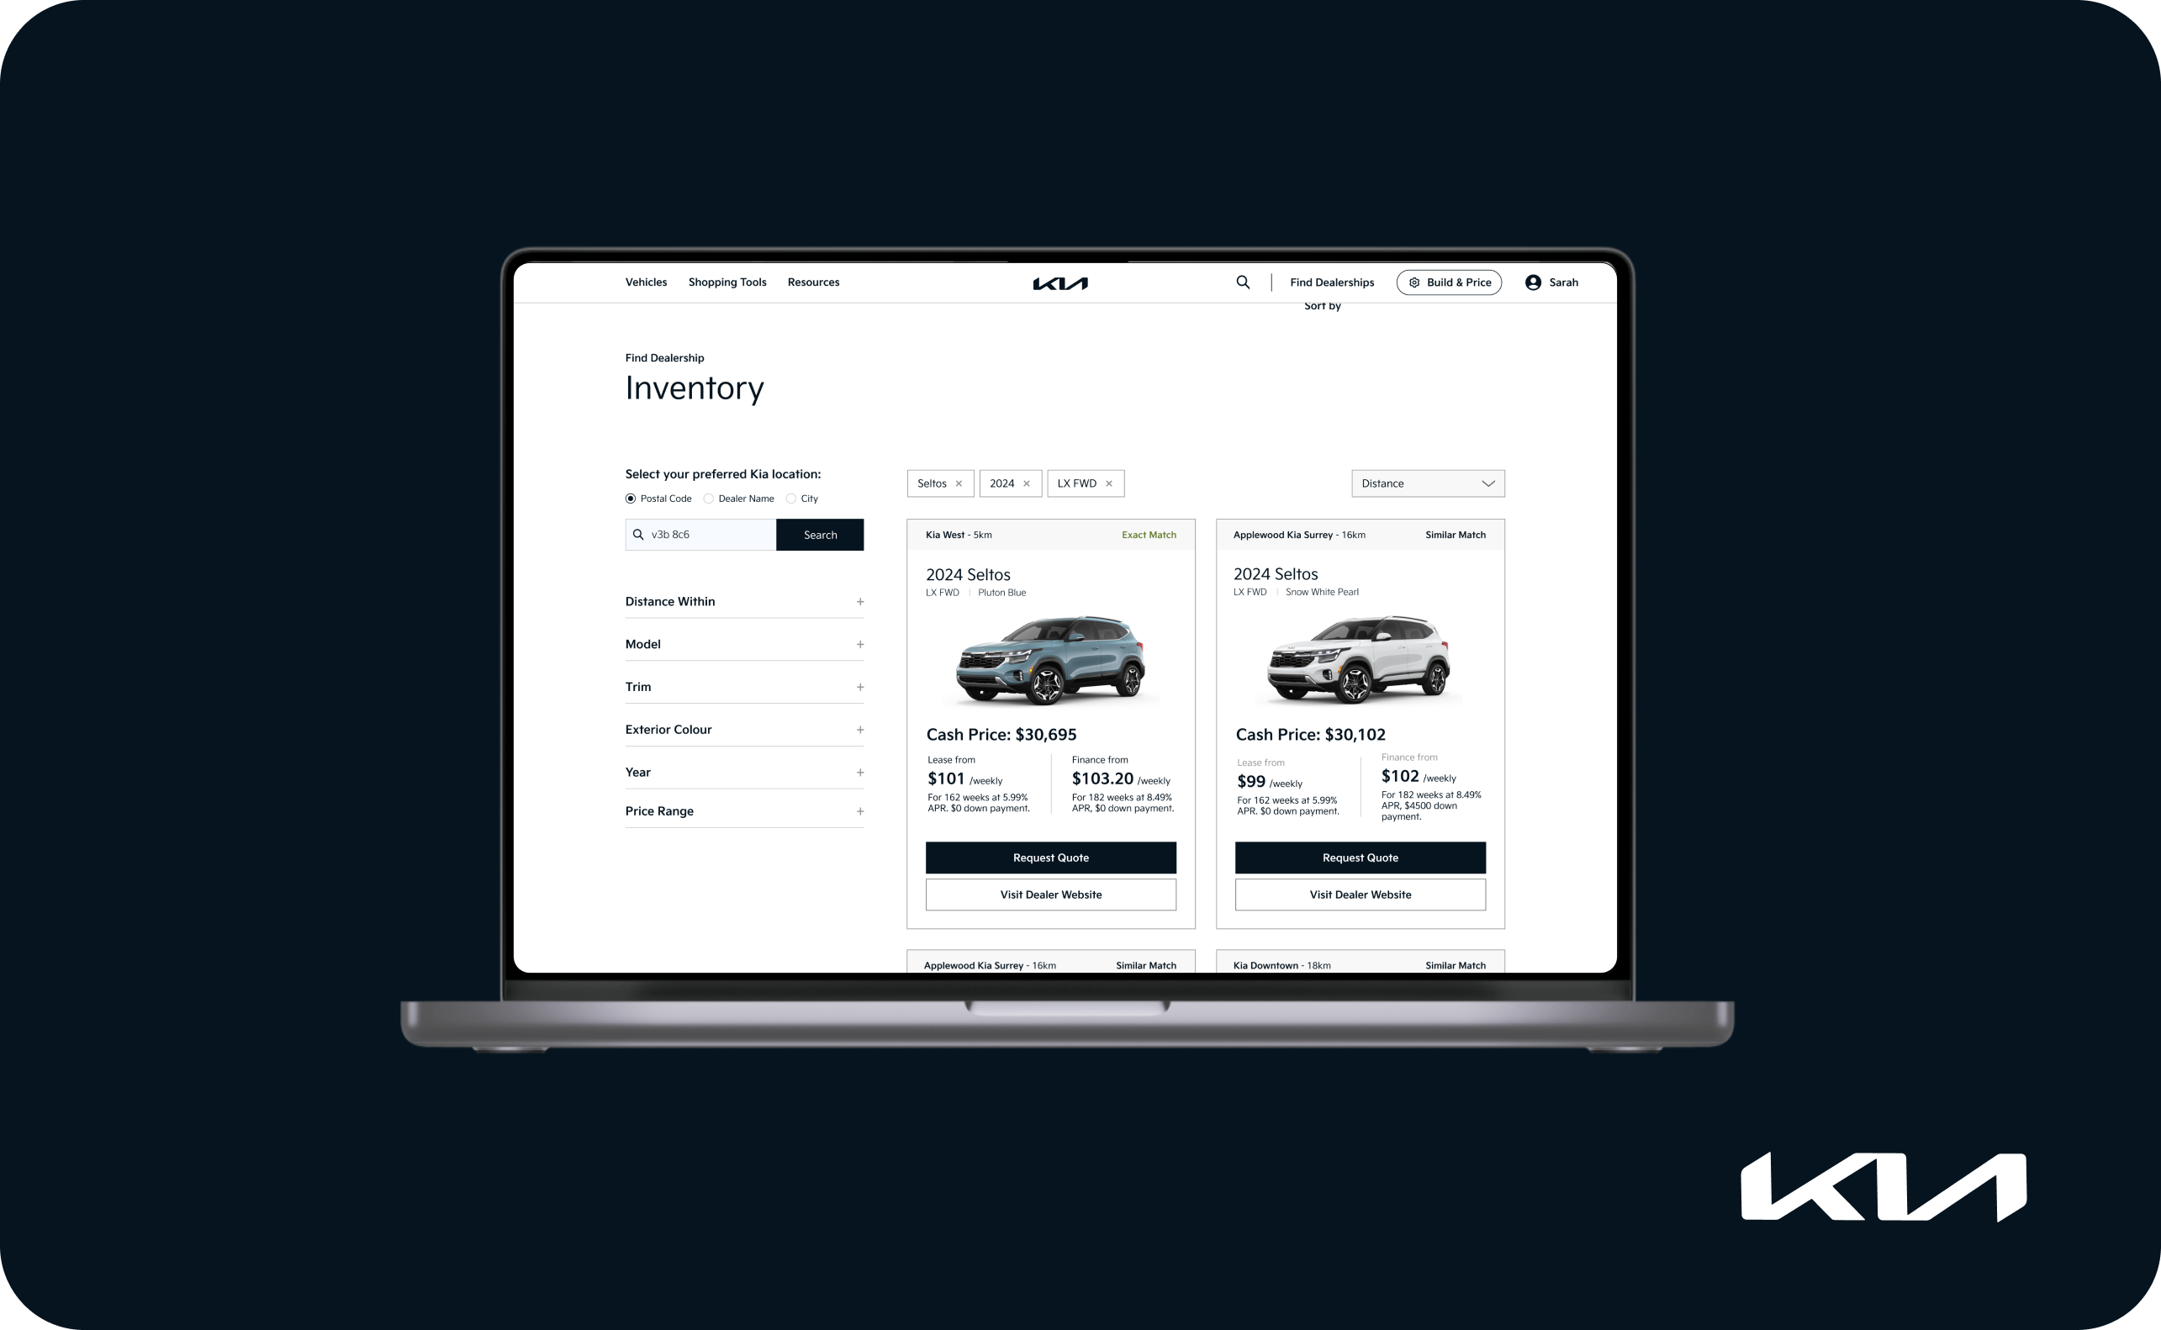
Task: Click Request Quote for Kia West Seltos
Action: point(1051,857)
